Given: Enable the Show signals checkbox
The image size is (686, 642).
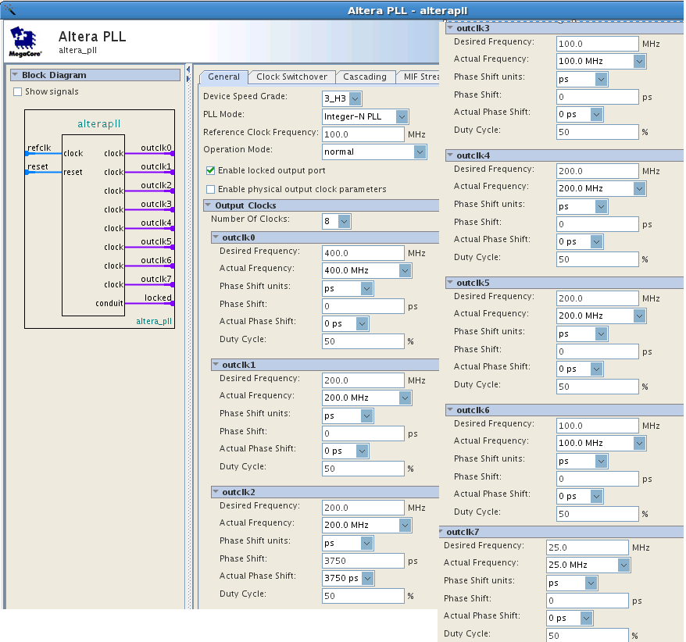Looking at the screenshot, I should 18,92.
